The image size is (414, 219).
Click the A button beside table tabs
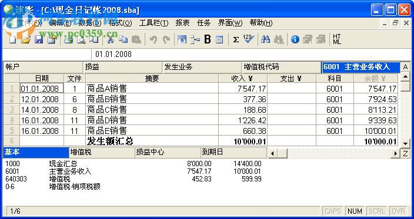coord(406,68)
